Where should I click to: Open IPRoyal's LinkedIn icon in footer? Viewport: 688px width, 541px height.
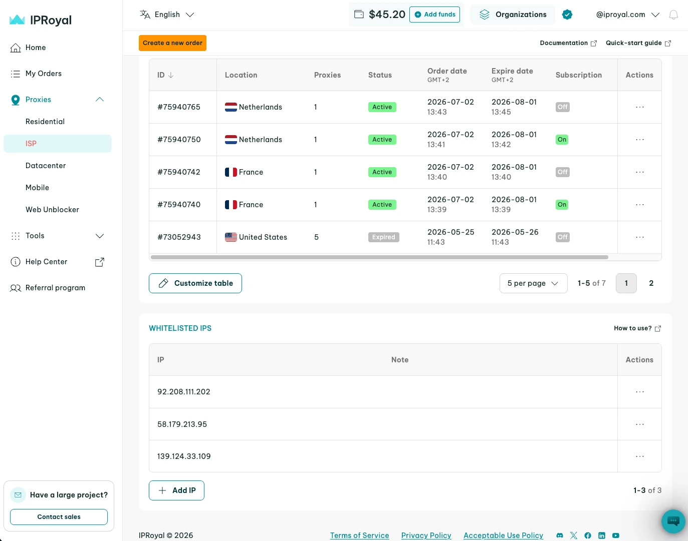tap(602, 535)
